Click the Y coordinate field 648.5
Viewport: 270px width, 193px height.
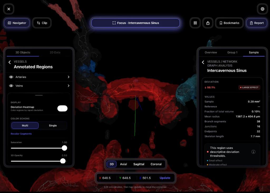(127, 178)
